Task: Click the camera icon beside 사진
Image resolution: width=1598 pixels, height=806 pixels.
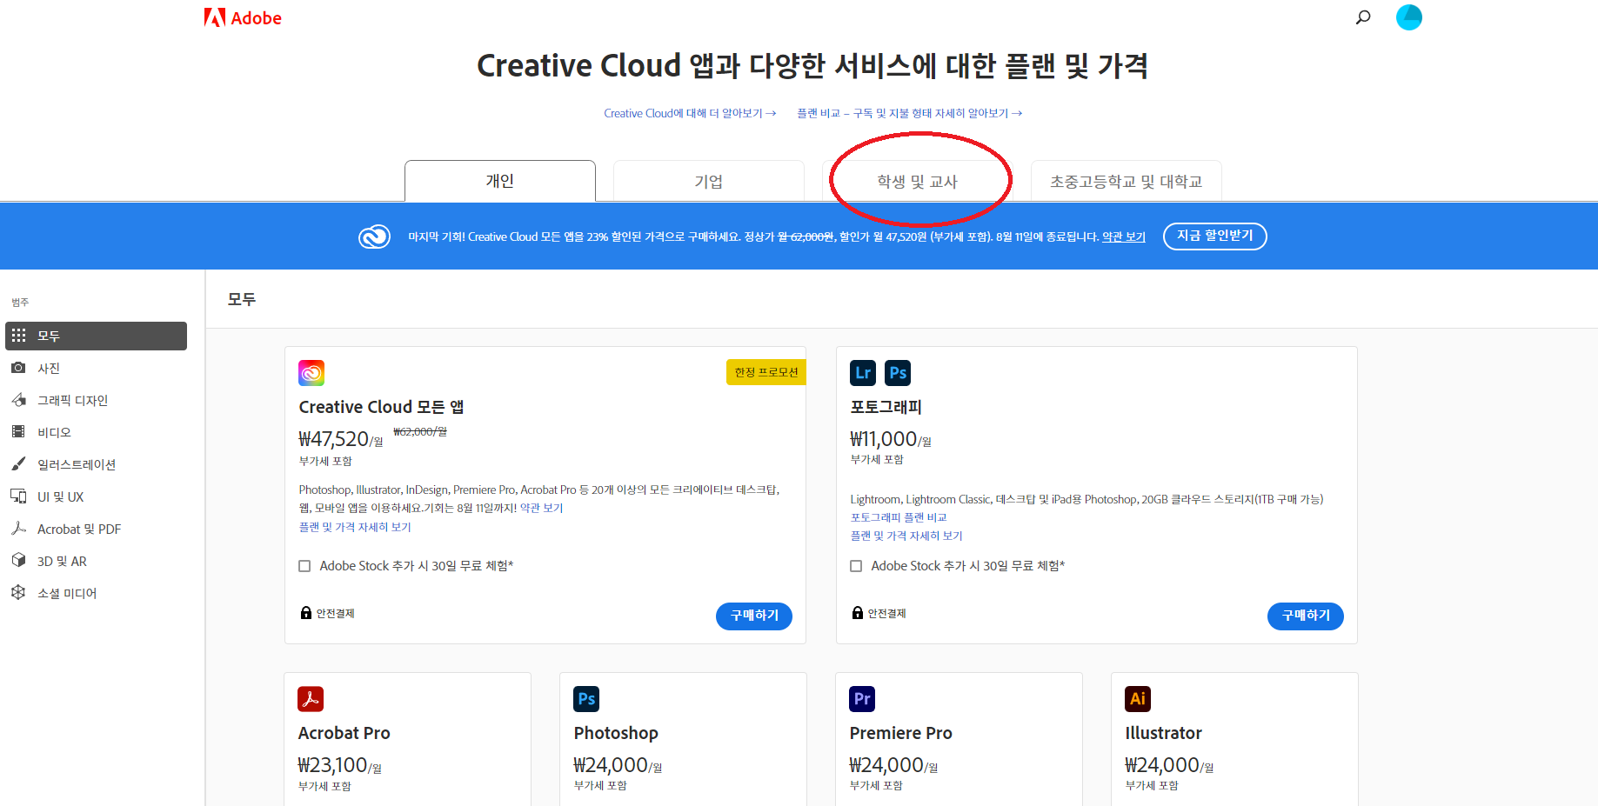Action: click(x=18, y=368)
